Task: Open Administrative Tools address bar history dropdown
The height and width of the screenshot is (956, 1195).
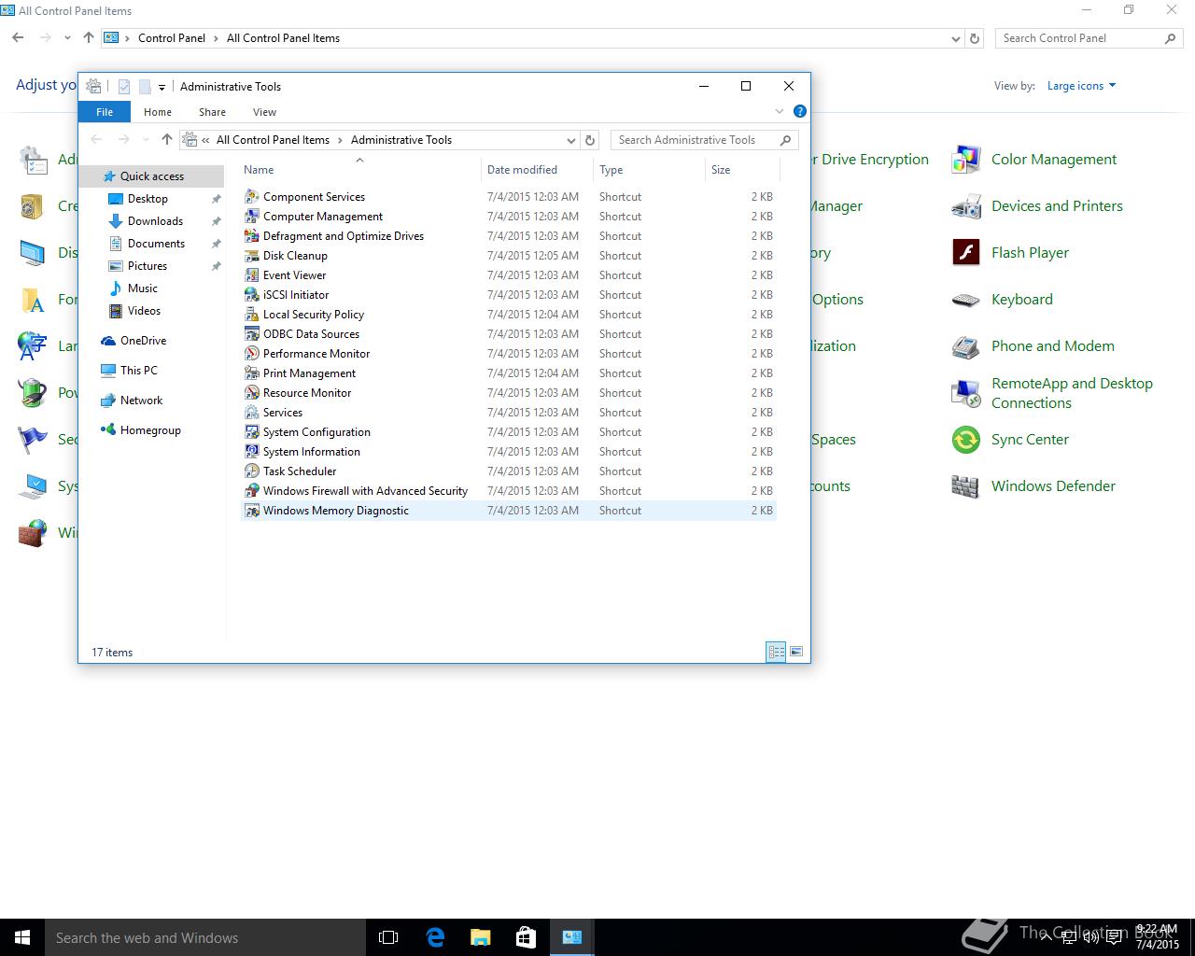Action: [x=571, y=140]
